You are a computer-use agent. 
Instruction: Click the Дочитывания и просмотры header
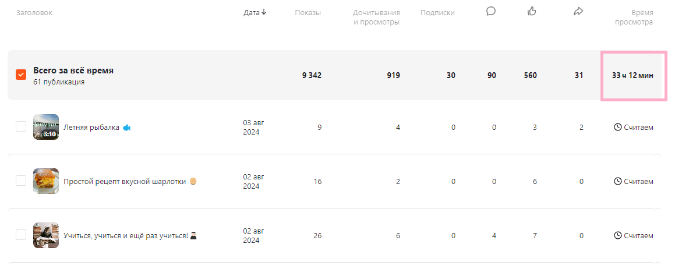pyautogui.click(x=377, y=17)
